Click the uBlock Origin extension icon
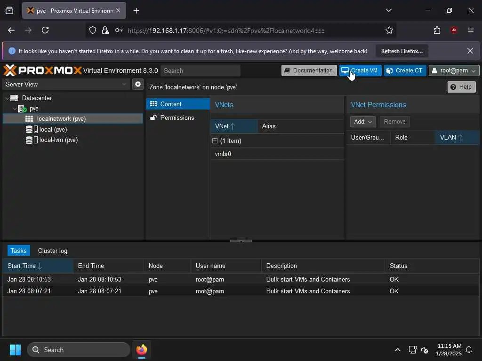This screenshot has width=482, height=361. tap(454, 30)
